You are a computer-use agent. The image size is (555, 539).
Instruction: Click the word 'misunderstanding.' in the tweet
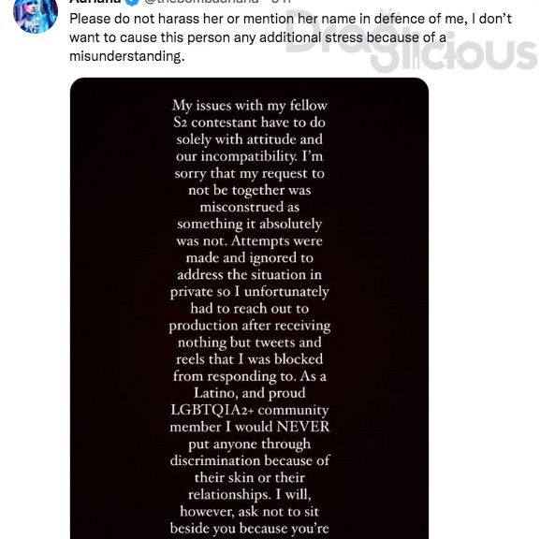click(127, 57)
